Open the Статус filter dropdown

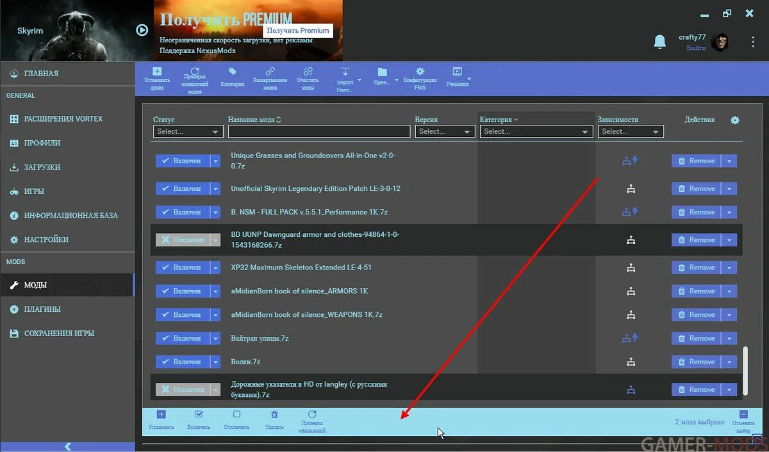pyautogui.click(x=188, y=131)
